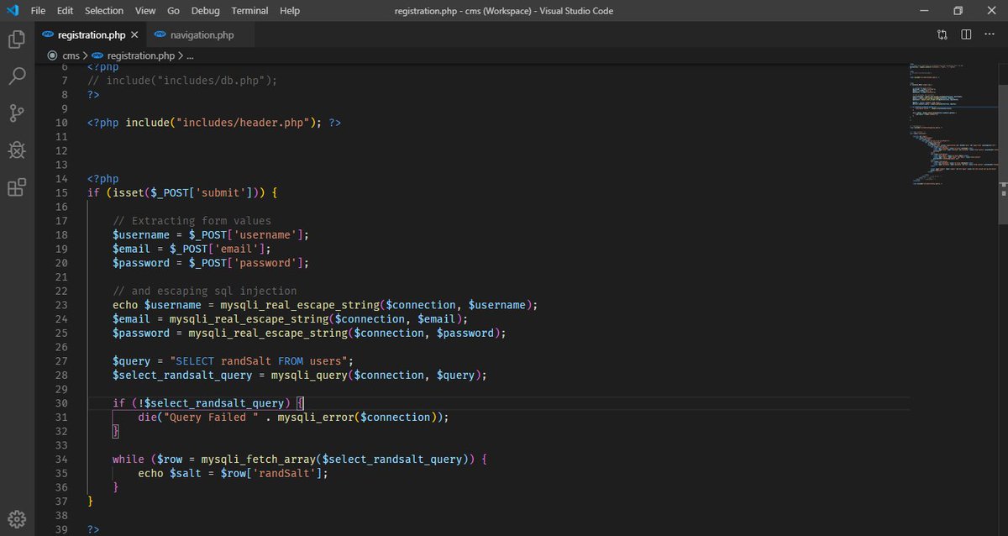Click the $password variable on line 20

141,263
